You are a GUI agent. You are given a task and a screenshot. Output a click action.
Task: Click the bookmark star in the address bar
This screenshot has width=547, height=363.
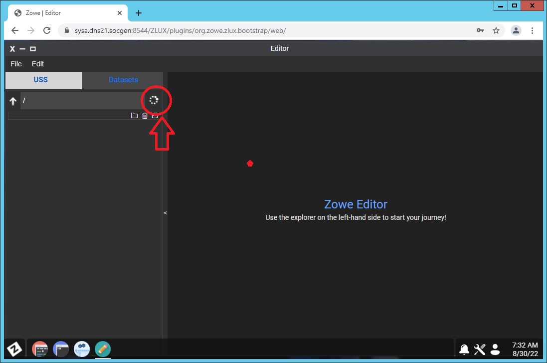click(x=496, y=30)
